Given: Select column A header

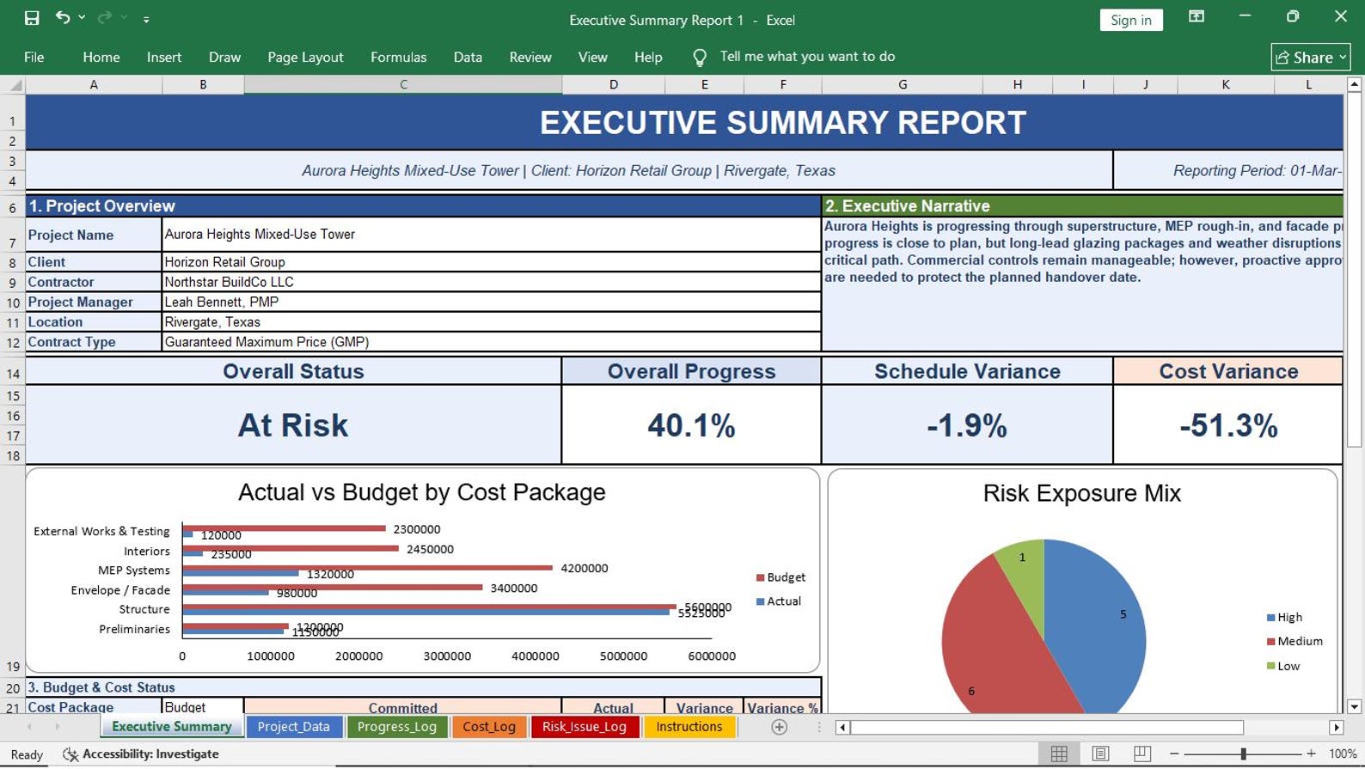Looking at the screenshot, I should point(94,85).
